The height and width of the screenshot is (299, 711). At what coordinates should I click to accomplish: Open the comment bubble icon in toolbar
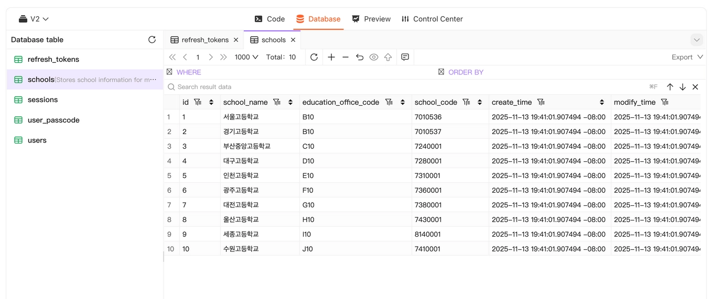(x=405, y=57)
